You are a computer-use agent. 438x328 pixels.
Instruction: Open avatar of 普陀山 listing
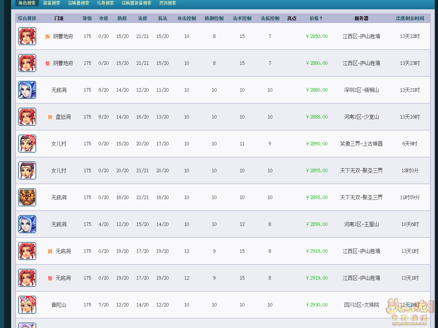[27, 305]
